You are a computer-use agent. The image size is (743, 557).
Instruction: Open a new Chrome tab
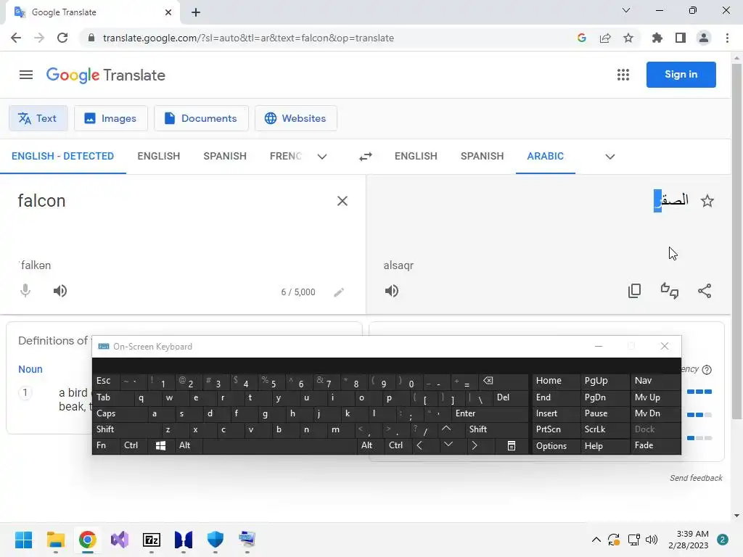(196, 12)
